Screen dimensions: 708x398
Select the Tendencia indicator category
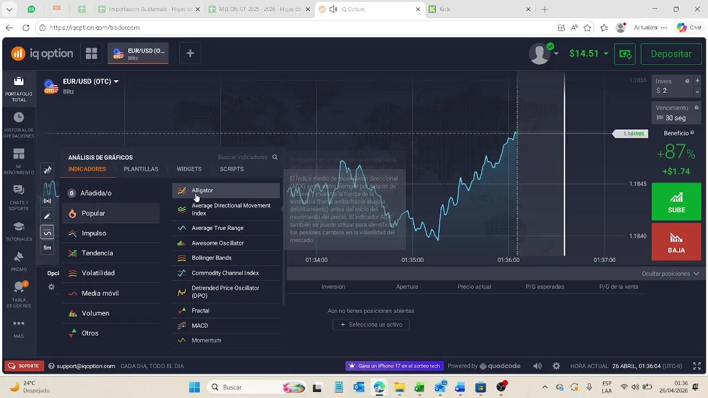[111, 253]
